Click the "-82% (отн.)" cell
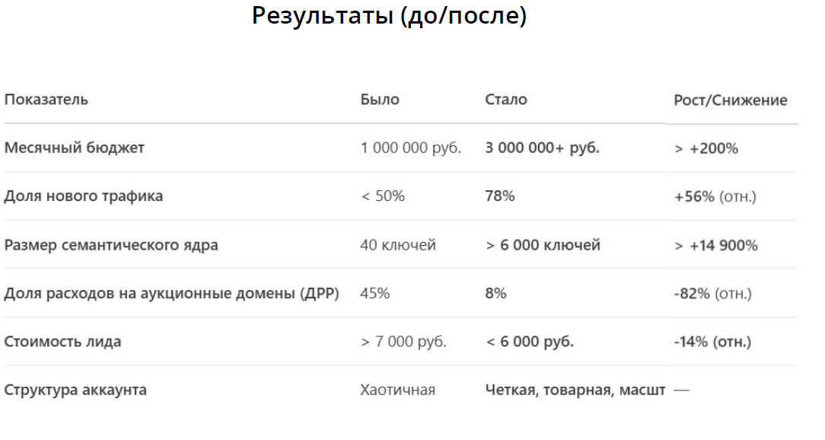825x440 pixels. (x=712, y=294)
